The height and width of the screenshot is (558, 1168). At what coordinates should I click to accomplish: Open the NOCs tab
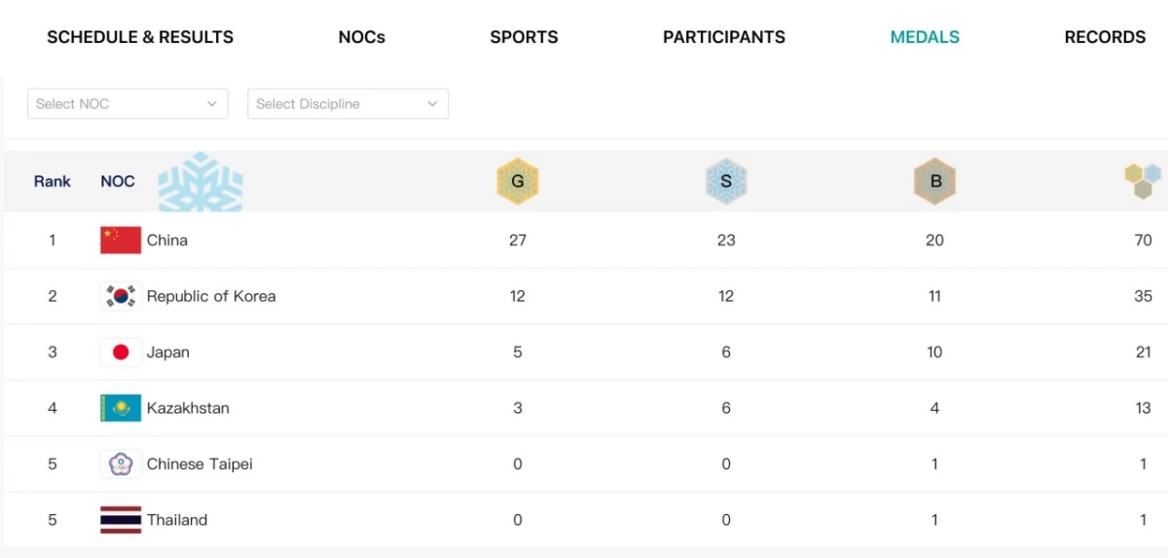(x=362, y=38)
